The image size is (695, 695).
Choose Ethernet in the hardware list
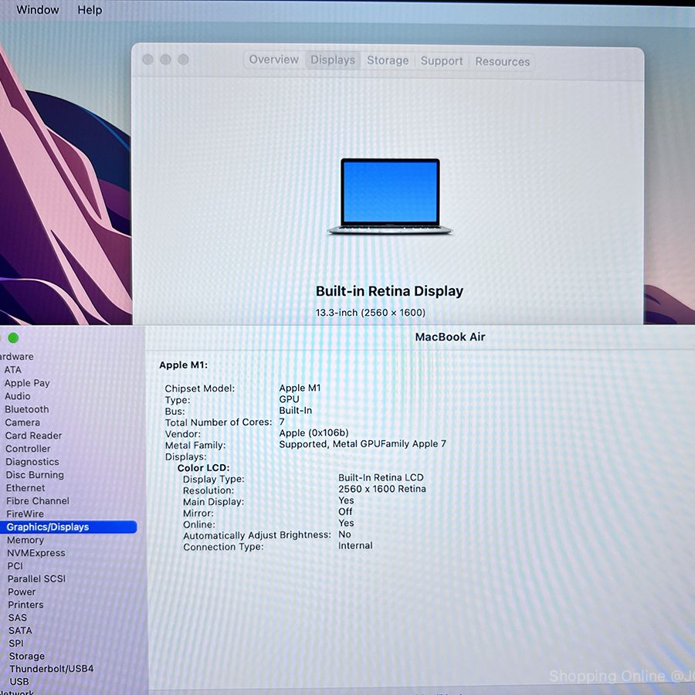pos(25,488)
